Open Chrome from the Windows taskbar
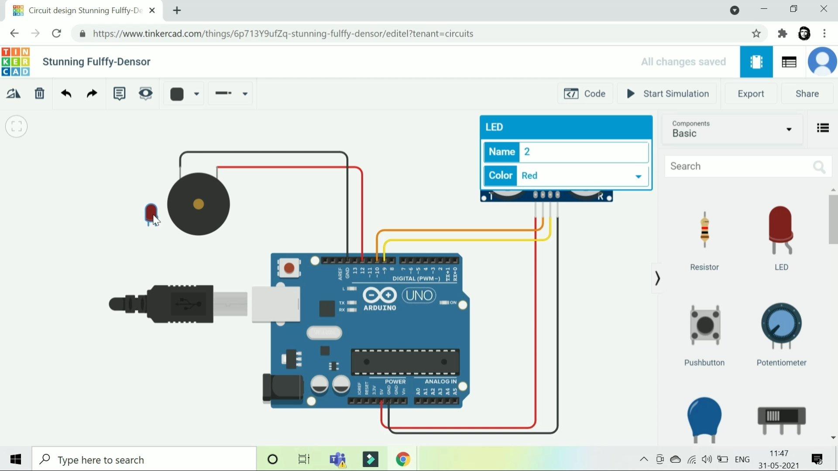 (402, 459)
